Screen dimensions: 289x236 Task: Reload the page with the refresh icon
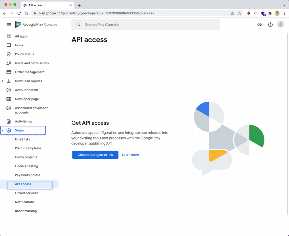point(19,13)
